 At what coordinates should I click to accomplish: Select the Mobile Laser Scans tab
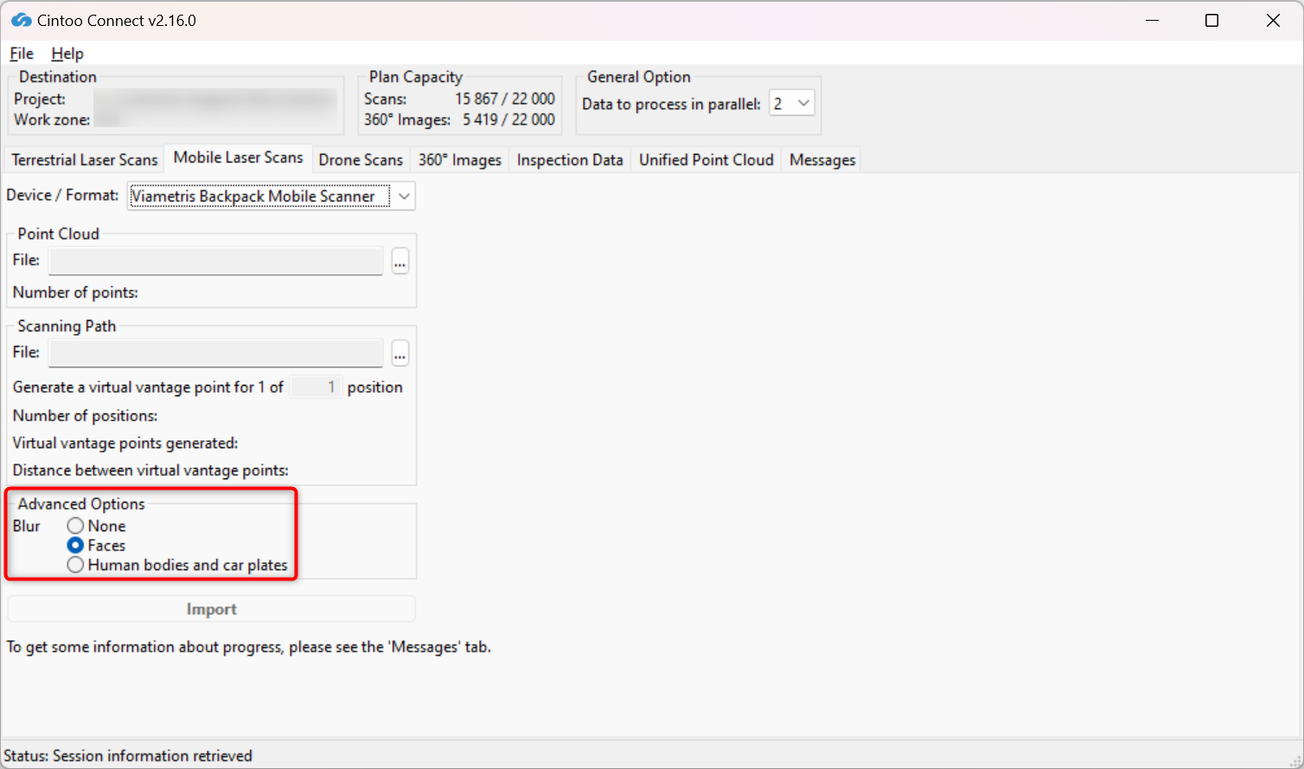pos(239,157)
